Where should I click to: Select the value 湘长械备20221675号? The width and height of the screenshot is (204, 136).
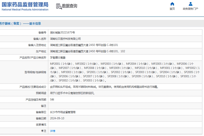(62, 33)
